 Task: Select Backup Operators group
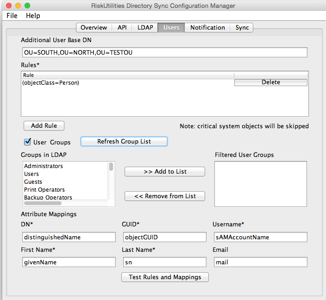click(x=65, y=197)
